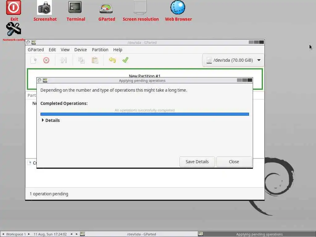Click the New partition toolbar icon

pos(33,60)
